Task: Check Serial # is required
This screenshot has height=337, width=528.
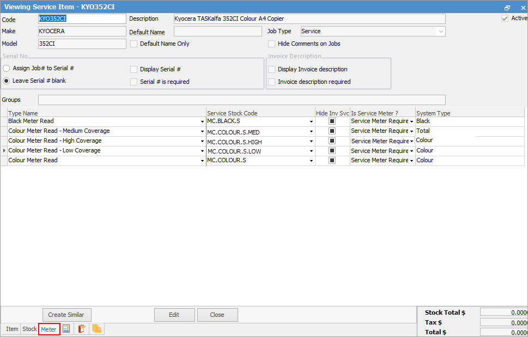Action: coord(133,82)
